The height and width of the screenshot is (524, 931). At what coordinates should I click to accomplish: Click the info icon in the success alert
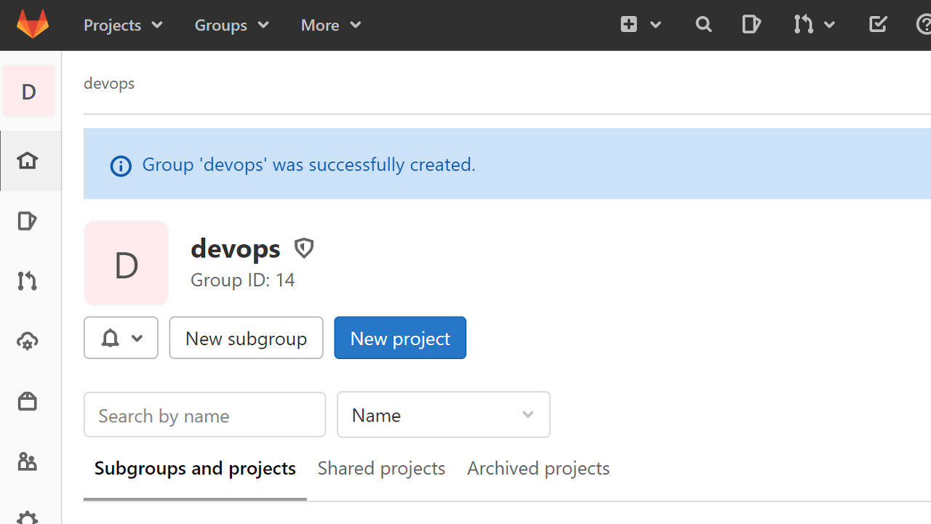click(121, 166)
